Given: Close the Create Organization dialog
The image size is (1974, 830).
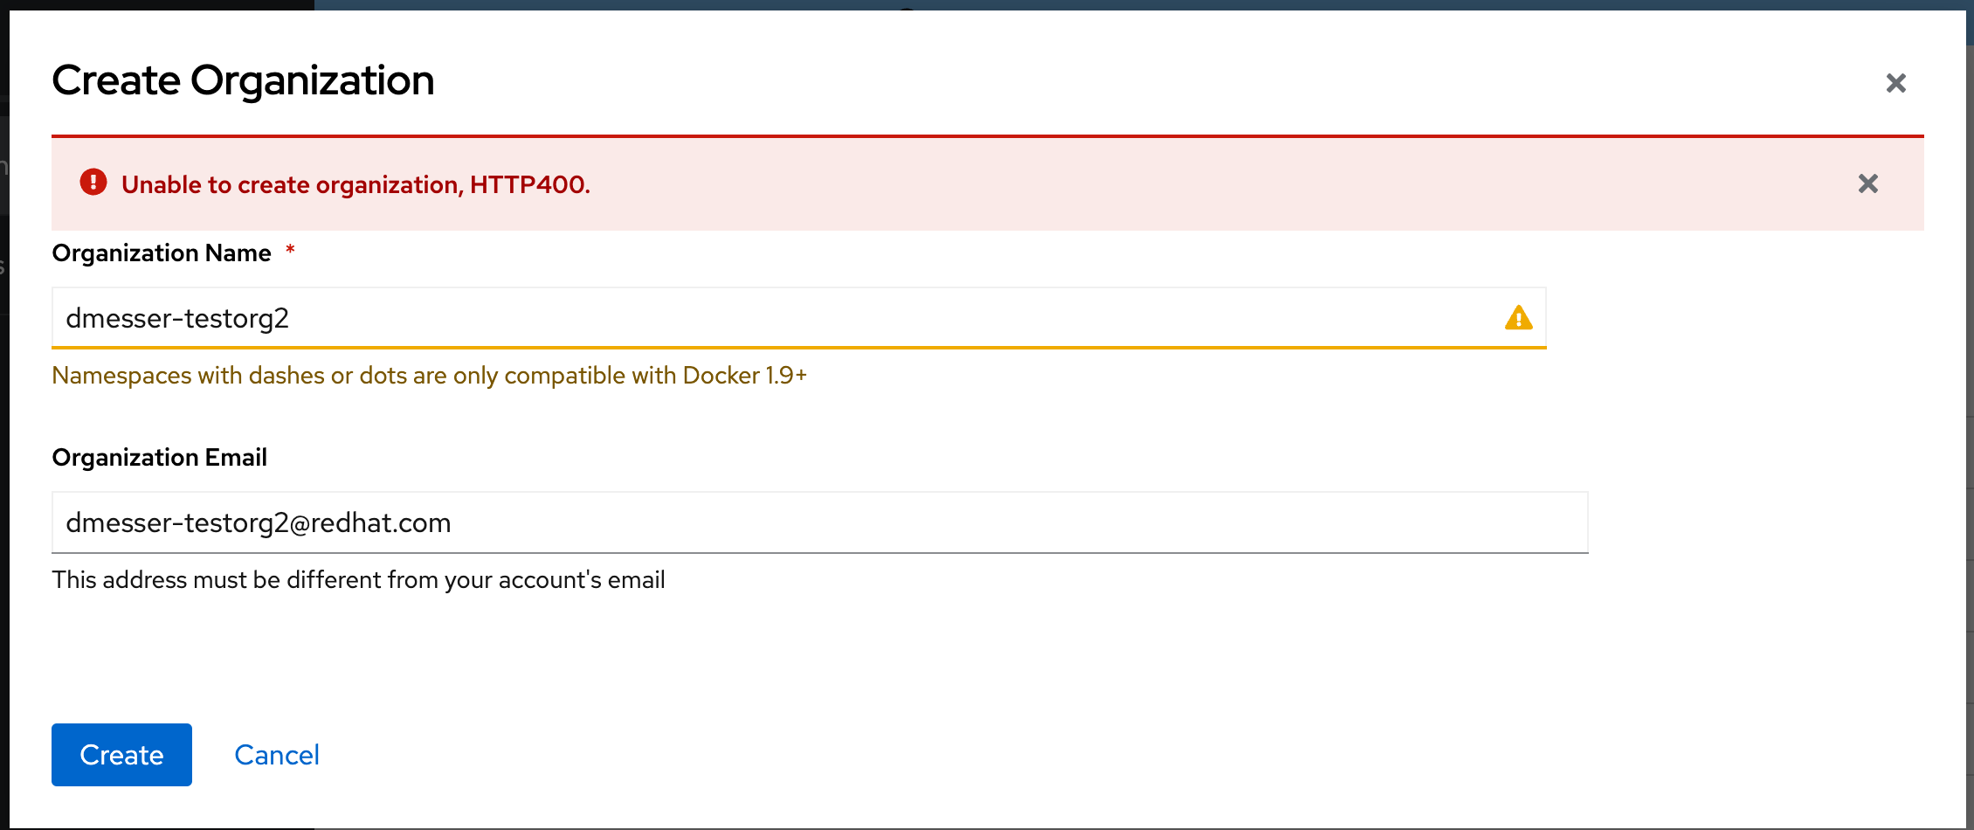Looking at the screenshot, I should (x=1895, y=83).
